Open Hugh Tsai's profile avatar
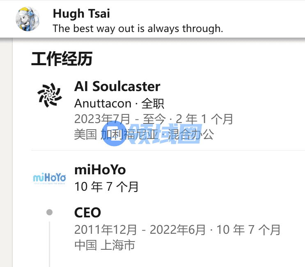The width and height of the screenshot is (305, 267). click(28, 19)
